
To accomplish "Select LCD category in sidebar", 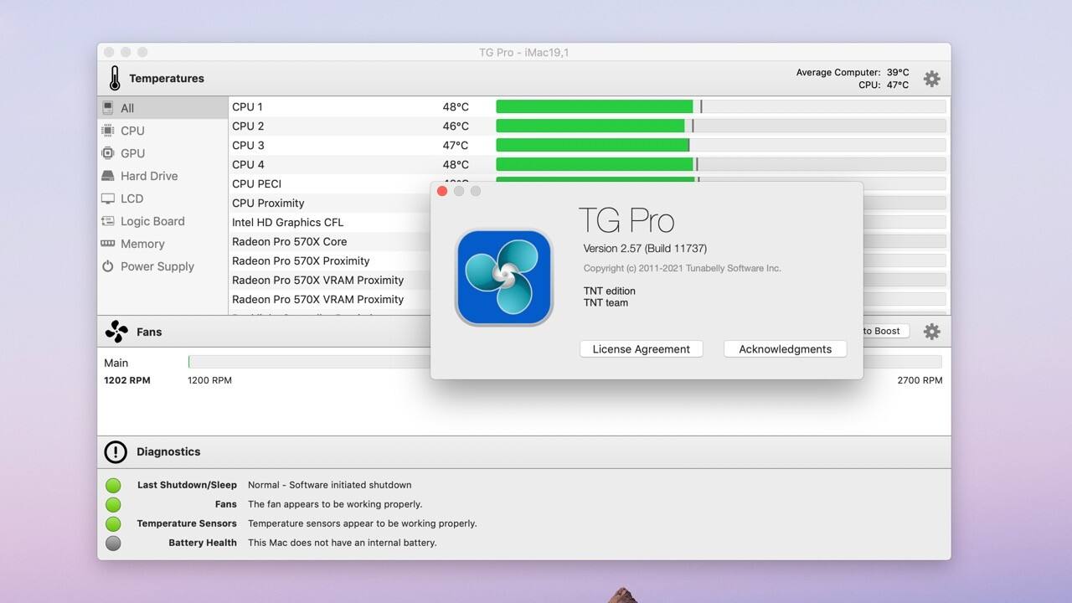I will pos(162,198).
